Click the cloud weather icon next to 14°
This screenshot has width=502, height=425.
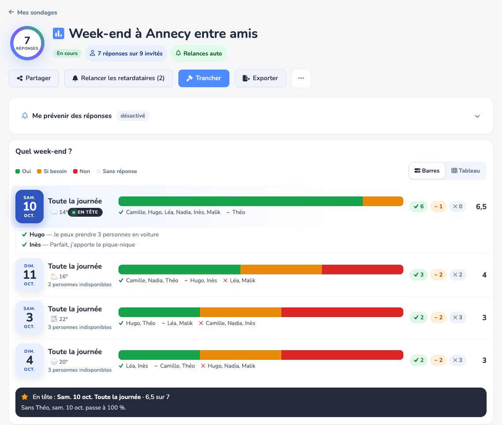54,212
